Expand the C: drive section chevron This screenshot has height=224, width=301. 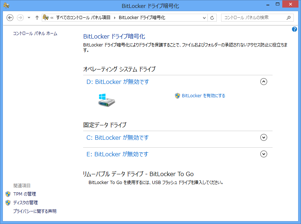264,138
